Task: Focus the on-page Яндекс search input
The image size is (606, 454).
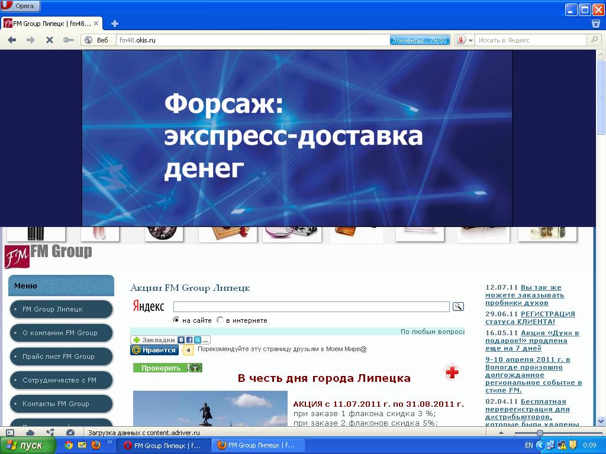Action: tap(311, 307)
